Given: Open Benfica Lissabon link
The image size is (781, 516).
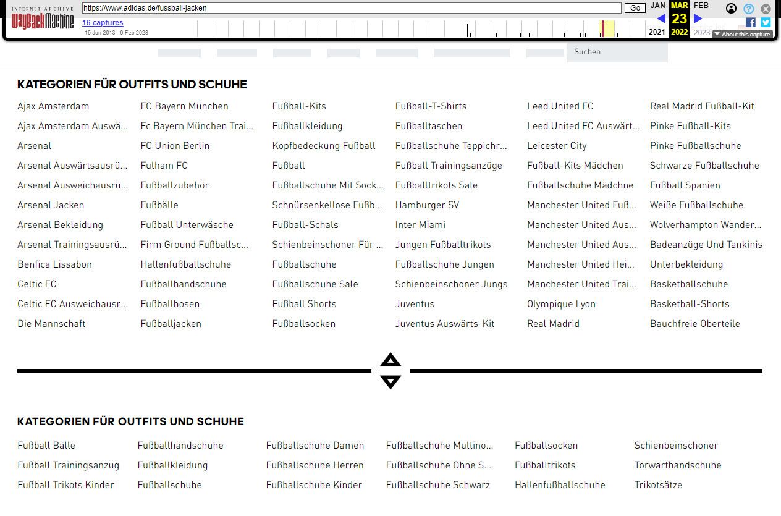Looking at the screenshot, I should (x=54, y=264).
